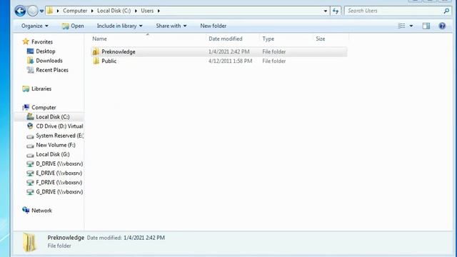Open the Organize menu
The image size is (457, 257).
(35, 26)
